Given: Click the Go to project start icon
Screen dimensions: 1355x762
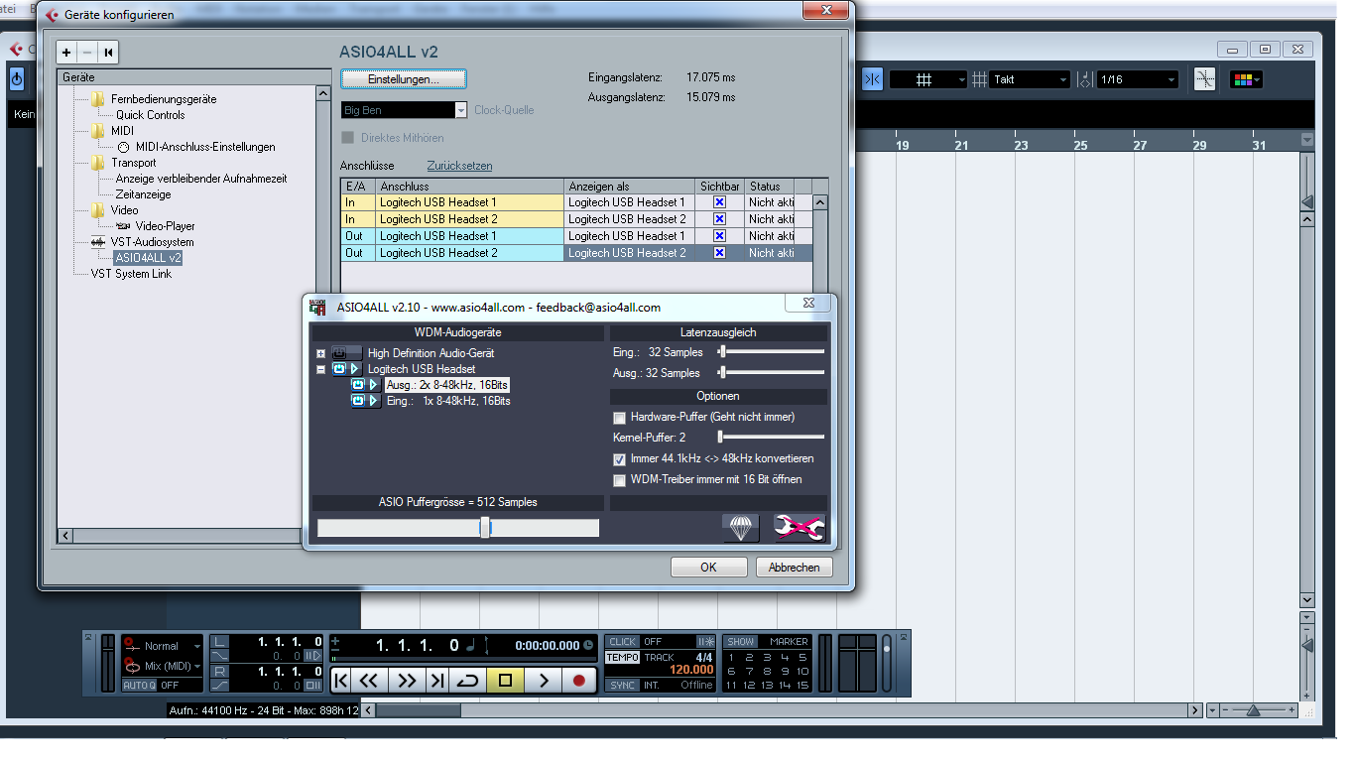Looking at the screenshot, I should (x=340, y=681).
